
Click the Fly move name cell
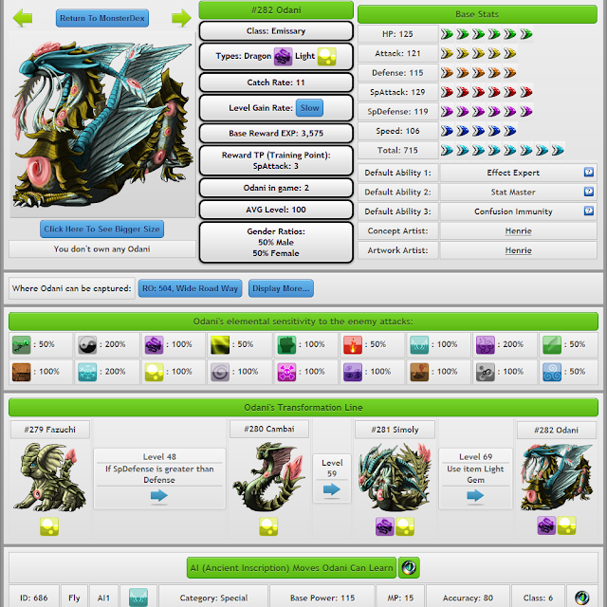click(x=74, y=598)
